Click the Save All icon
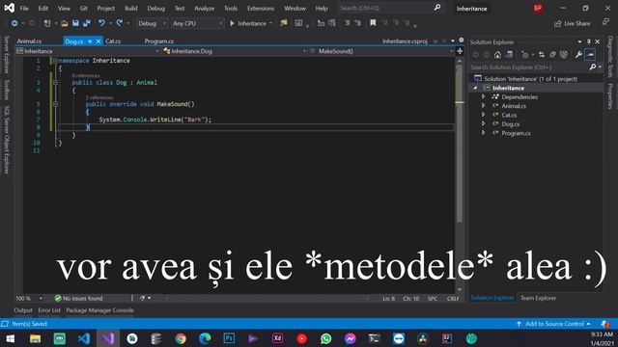This screenshot has height=347, width=618. [x=87, y=23]
